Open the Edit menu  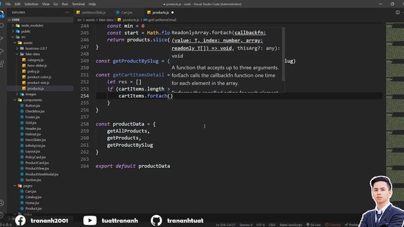[17, 4]
